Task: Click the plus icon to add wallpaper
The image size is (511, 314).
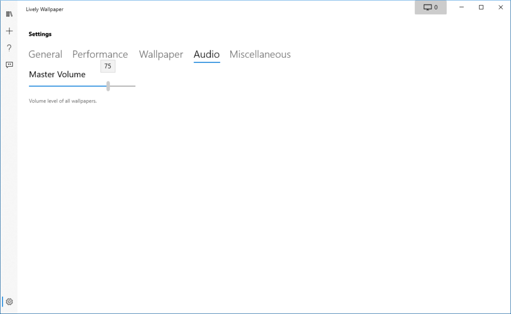Action: tap(9, 31)
